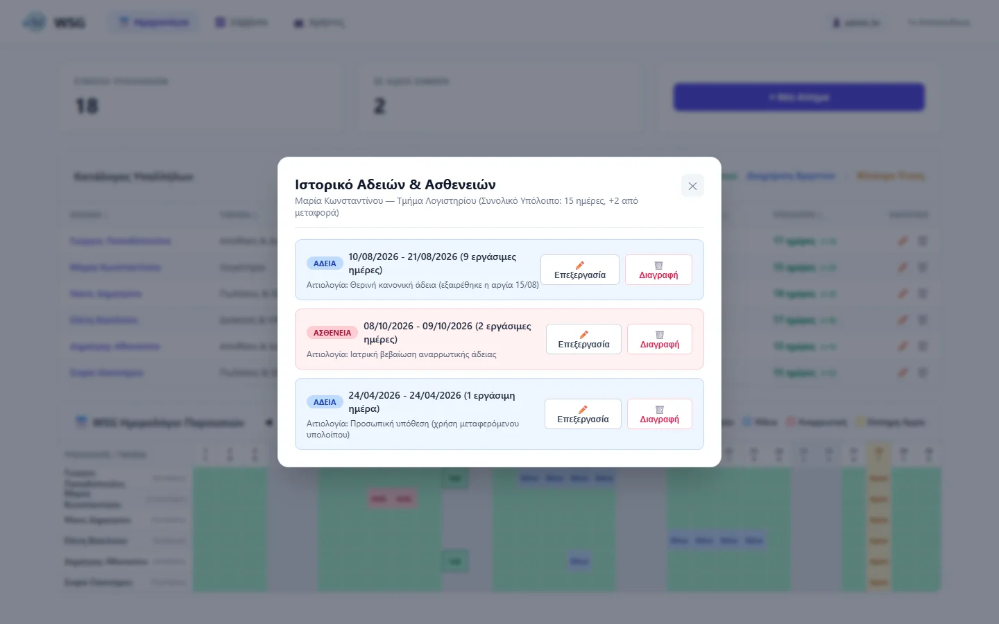Click the orange link above the employee table
The image size is (999, 624).
point(891,176)
